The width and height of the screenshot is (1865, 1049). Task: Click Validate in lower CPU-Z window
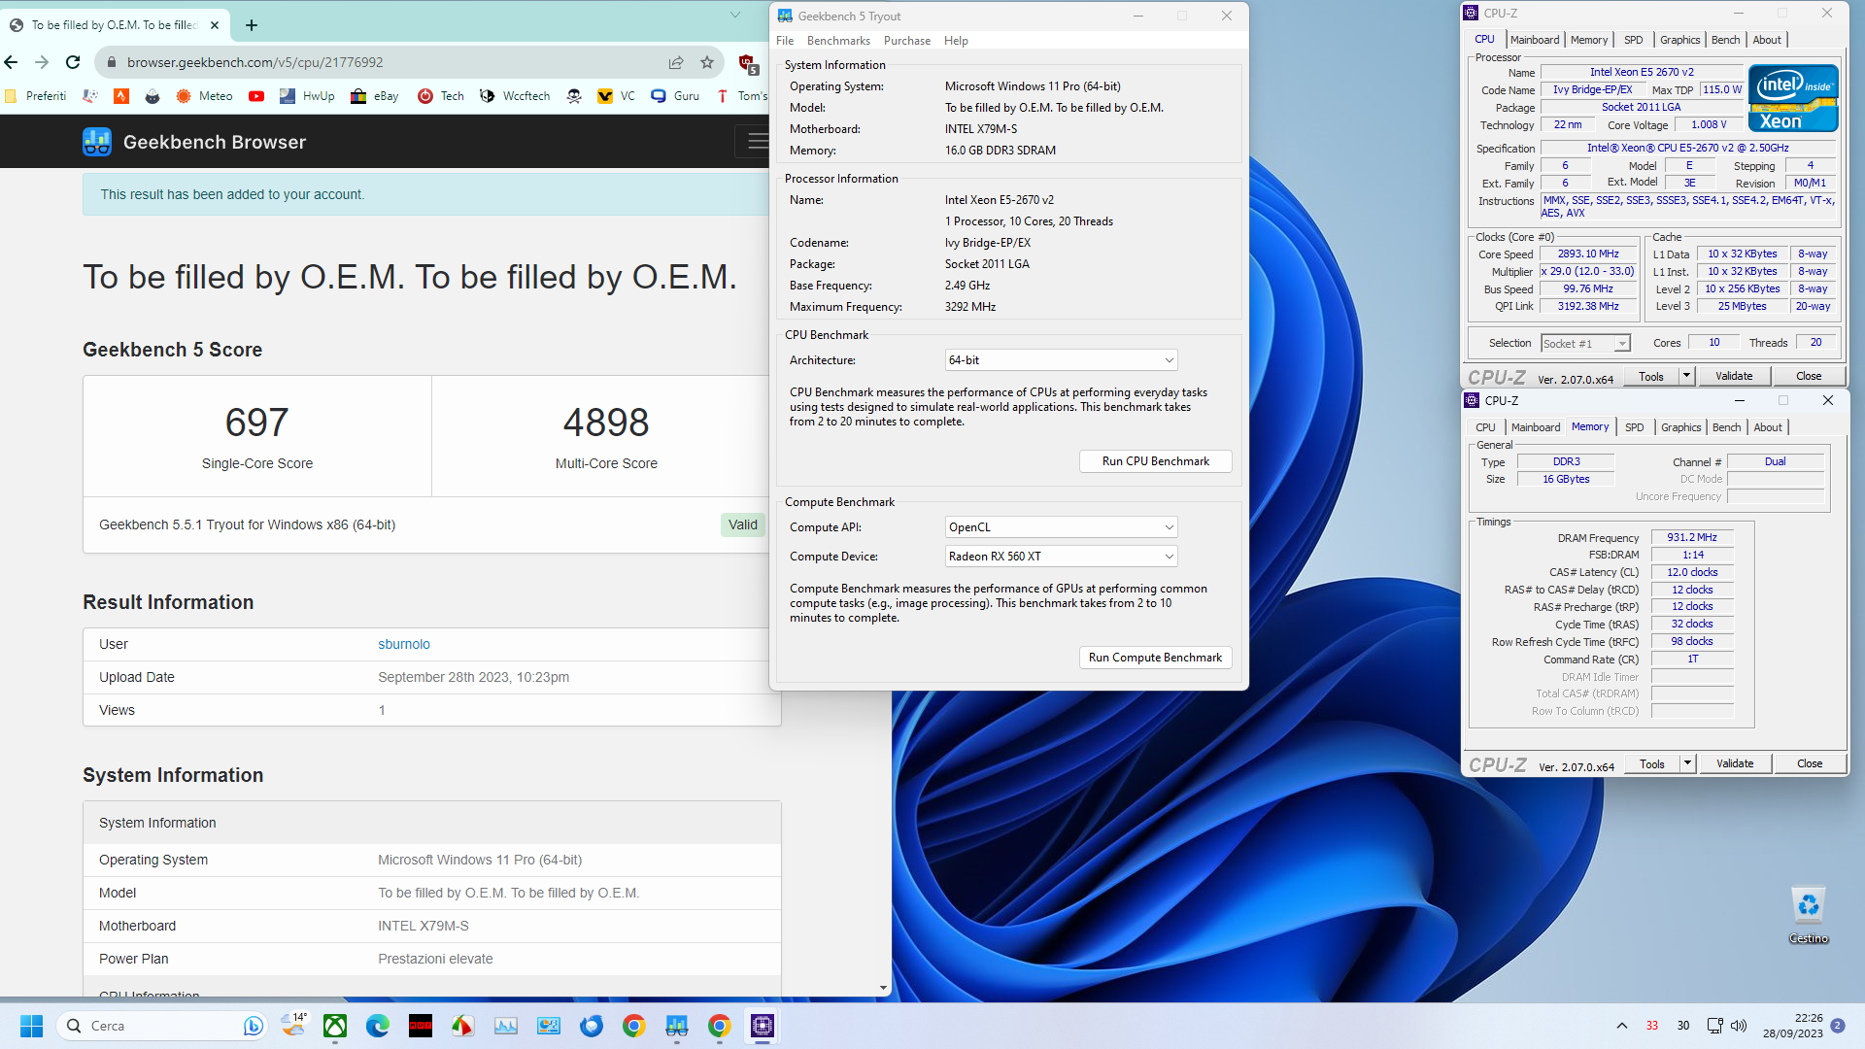click(1735, 763)
